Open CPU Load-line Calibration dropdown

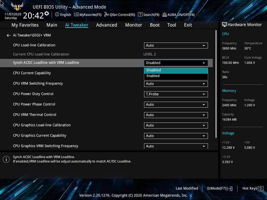(x=176, y=46)
